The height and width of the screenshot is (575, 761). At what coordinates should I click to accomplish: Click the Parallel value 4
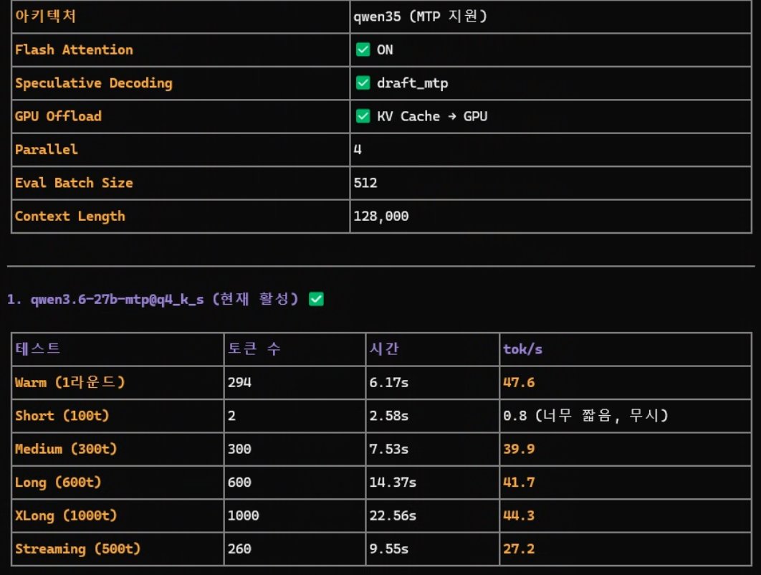tap(358, 150)
